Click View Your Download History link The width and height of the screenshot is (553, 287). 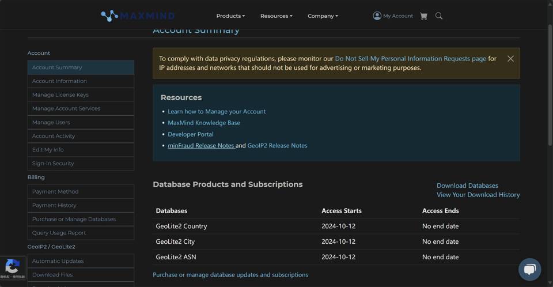[x=478, y=195]
